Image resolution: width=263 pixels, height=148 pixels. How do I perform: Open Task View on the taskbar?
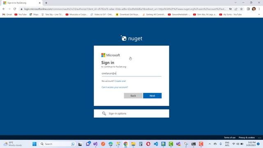pos(80,144)
